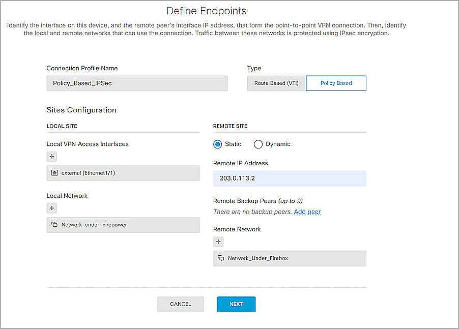Click the network object icon beside Network_Under_Firebox
Image resolution: width=459 pixels, height=329 pixels.
click(221, 258)
